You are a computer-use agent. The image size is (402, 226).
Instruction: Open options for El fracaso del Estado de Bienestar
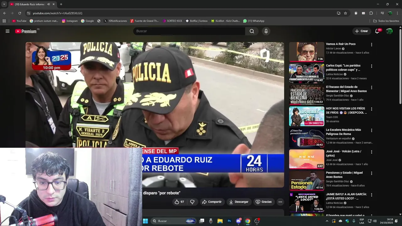(x=372, y=88)
